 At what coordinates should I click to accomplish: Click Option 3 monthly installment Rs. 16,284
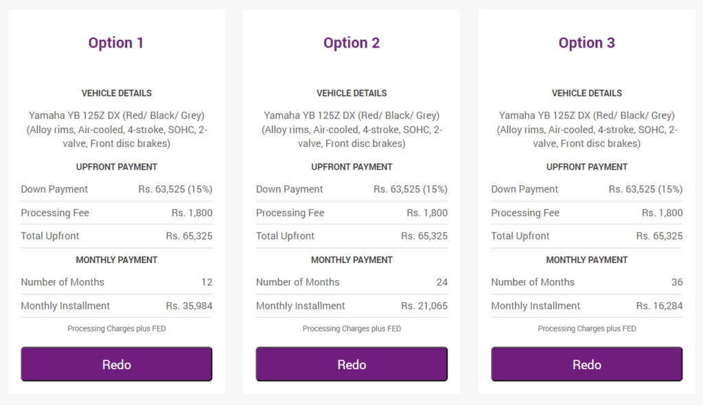coord(660,306)
